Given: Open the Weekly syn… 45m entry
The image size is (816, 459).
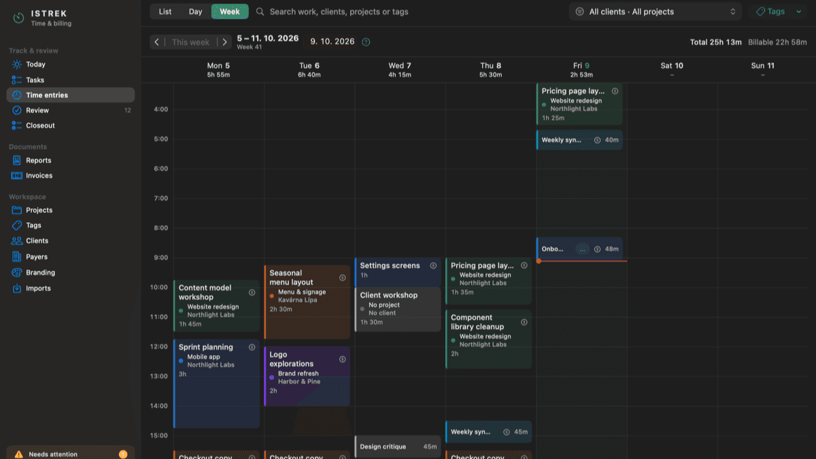Looking at the screenshot, I should click(x=488, y=432).
